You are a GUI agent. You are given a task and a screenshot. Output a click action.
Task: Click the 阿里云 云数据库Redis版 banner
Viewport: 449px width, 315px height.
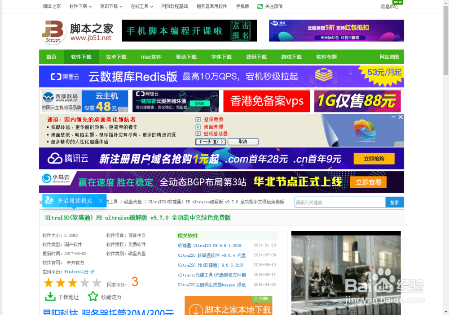point(221,77)
